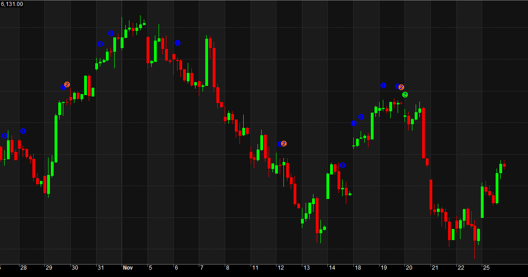This screenshot has height=277, width=528.
Task: Select the tall green candle on date 29
Action: [x=56, y=138]
